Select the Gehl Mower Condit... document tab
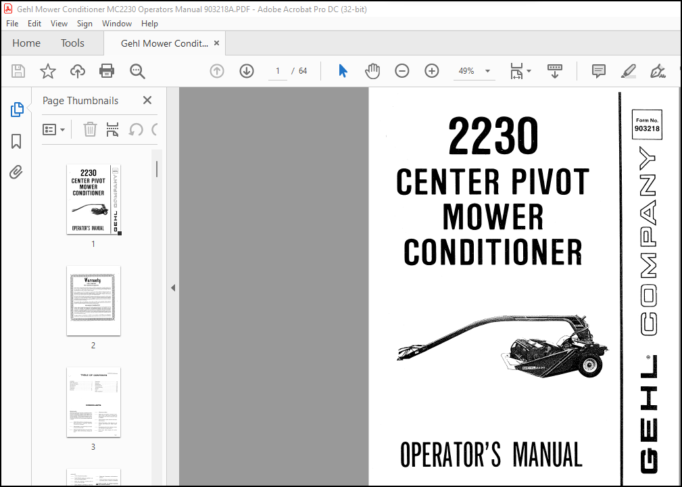 (x=164, y=43)
